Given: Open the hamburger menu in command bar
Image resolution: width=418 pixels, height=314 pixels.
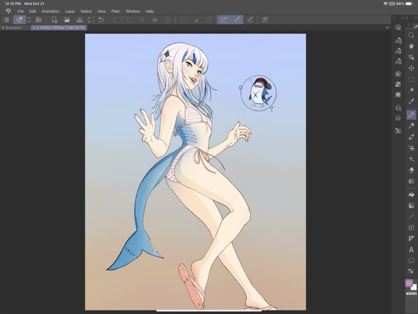Looking at the screenshot, I should [7, 20].
